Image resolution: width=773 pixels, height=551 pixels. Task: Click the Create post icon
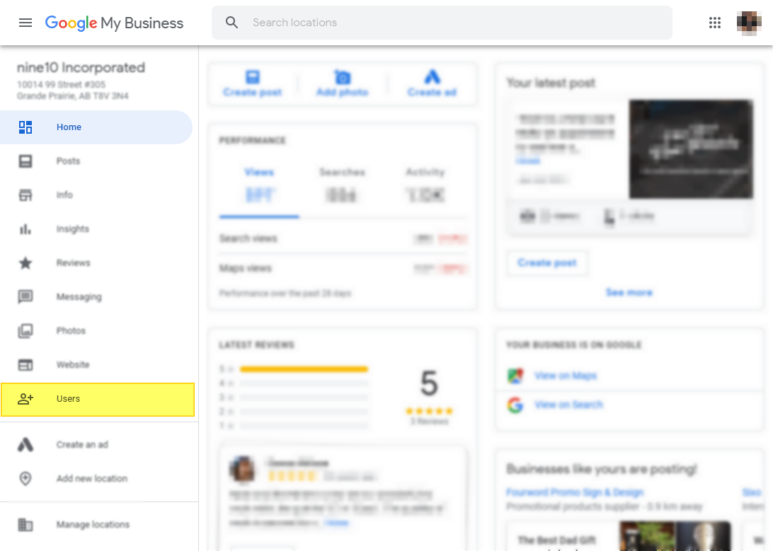click(x=253, y=77)
